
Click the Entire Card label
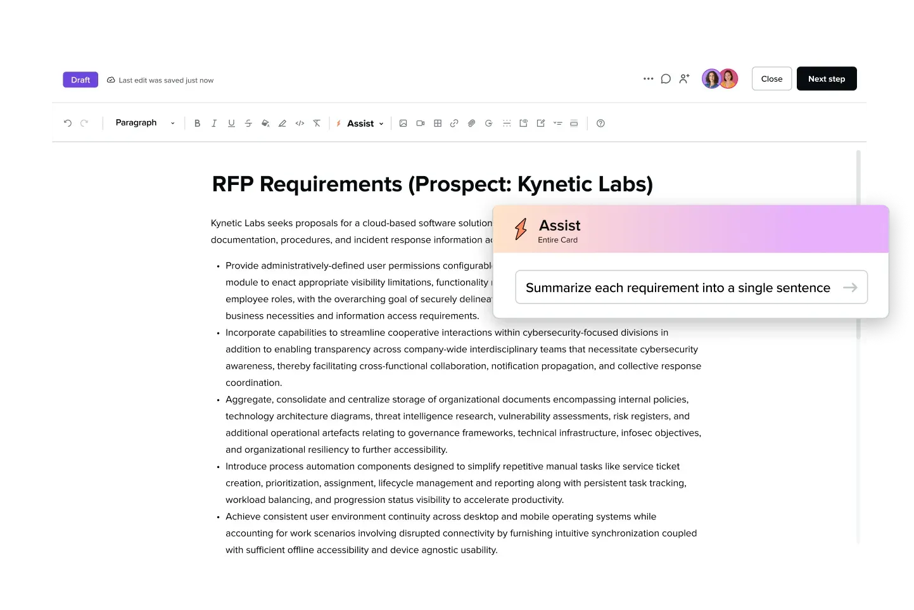[557, 240]
